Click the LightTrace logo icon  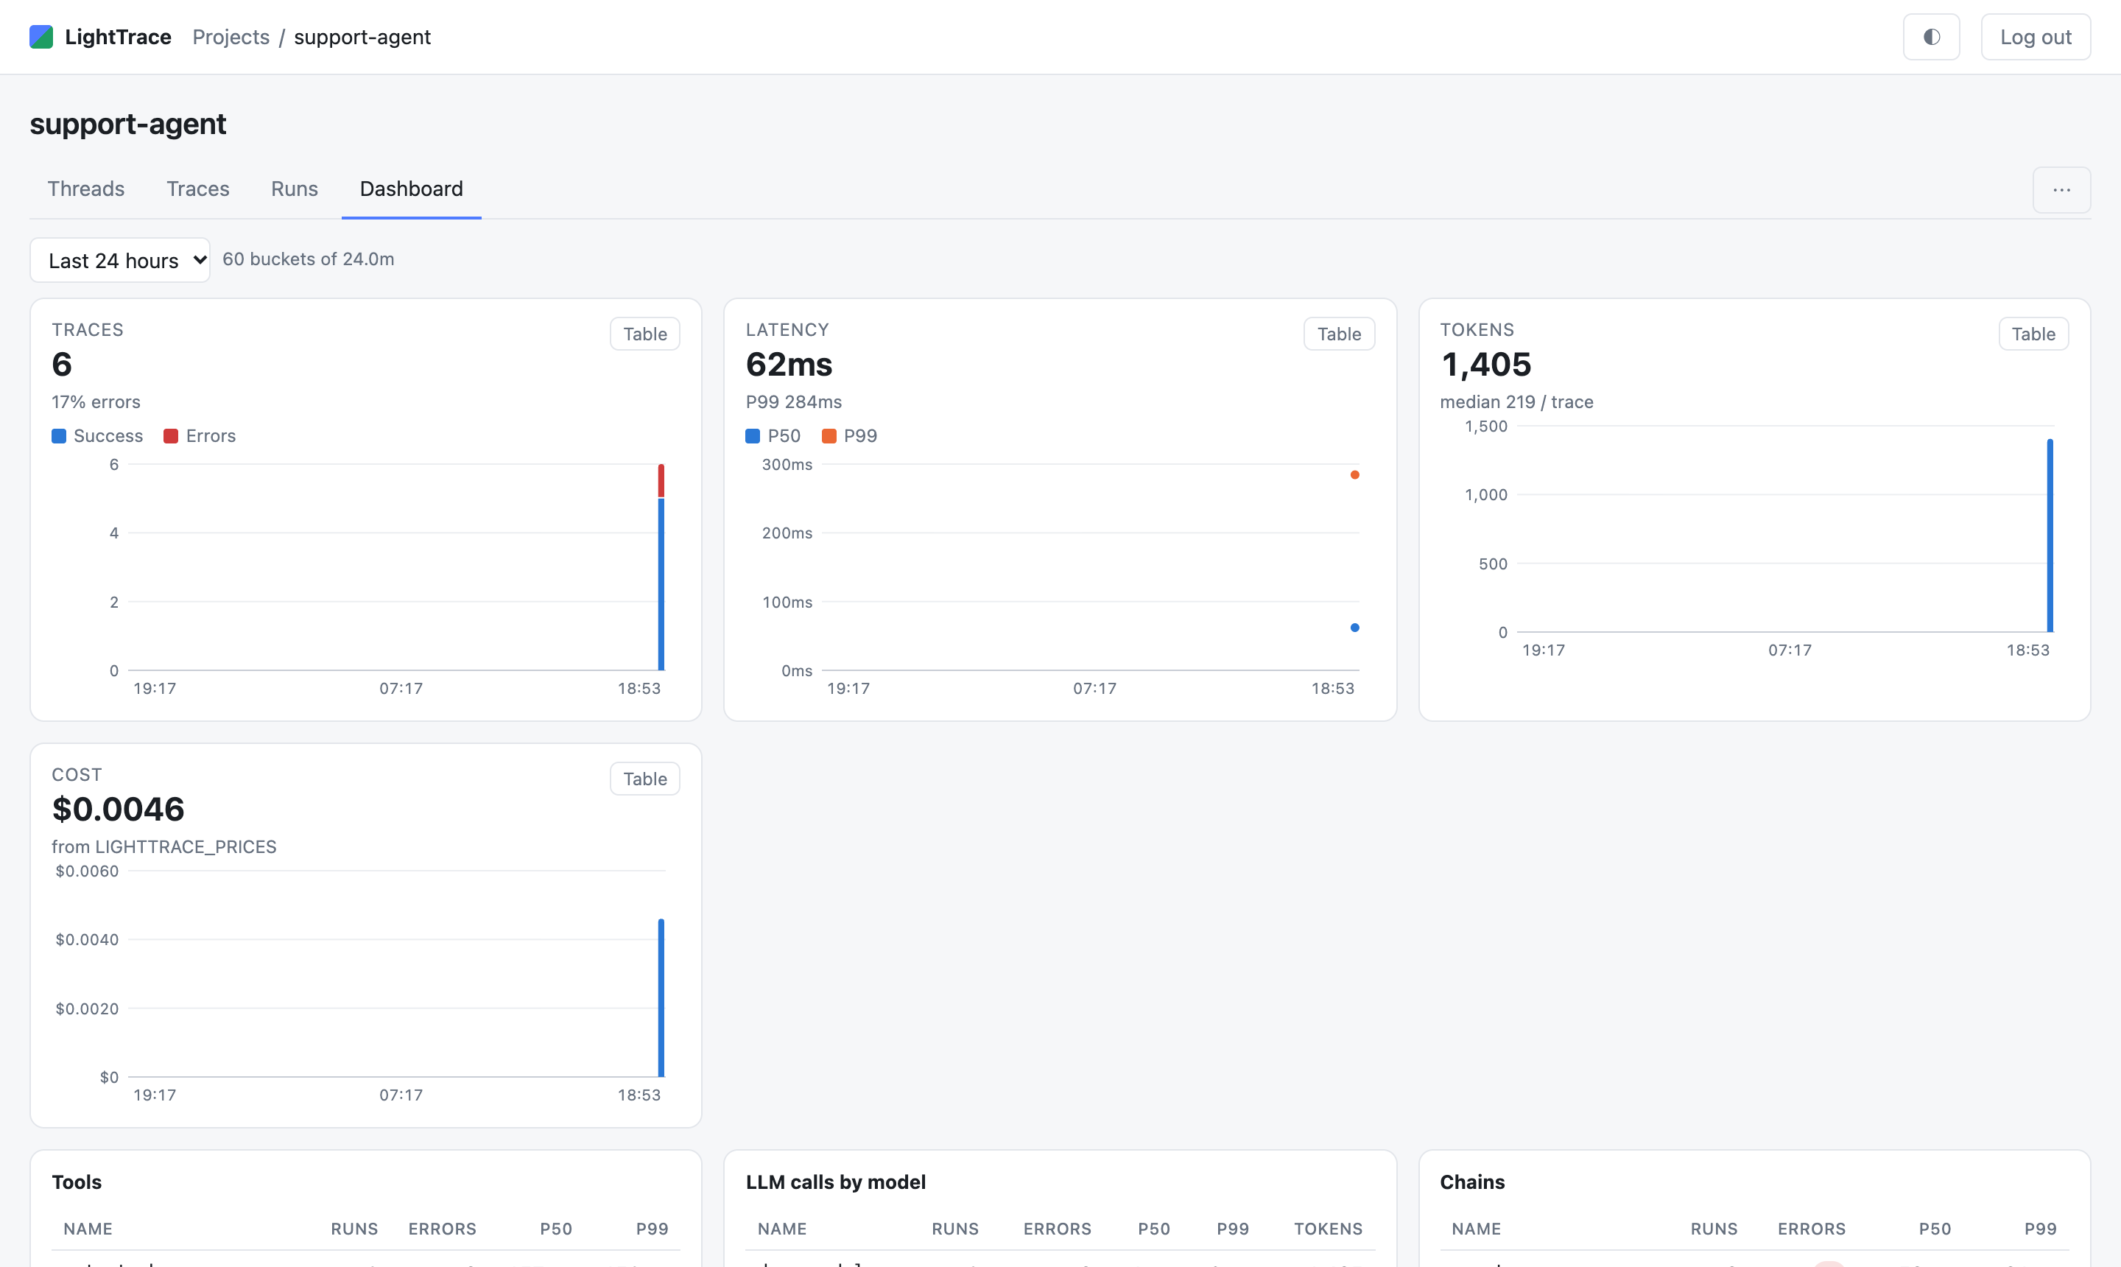point(41,37)
